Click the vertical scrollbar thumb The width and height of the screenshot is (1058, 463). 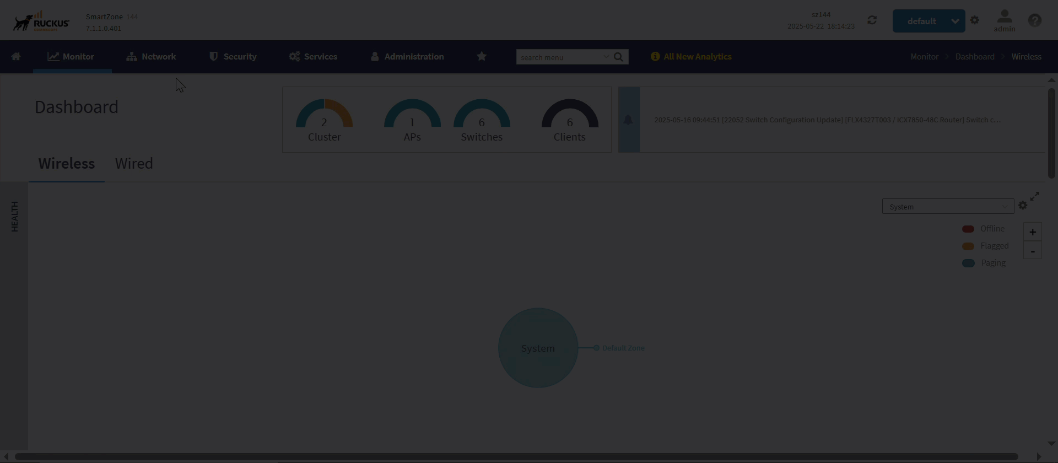[x=1051, y=133]
